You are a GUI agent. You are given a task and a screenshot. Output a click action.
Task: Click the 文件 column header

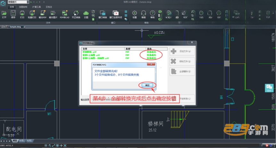click(x=103, y=49)
